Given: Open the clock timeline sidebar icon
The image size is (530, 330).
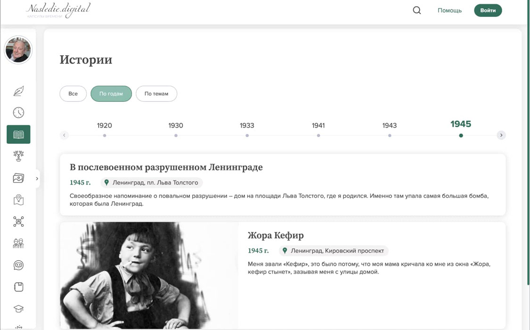Looking at the screenshot, I should click(x=18, y=113).
